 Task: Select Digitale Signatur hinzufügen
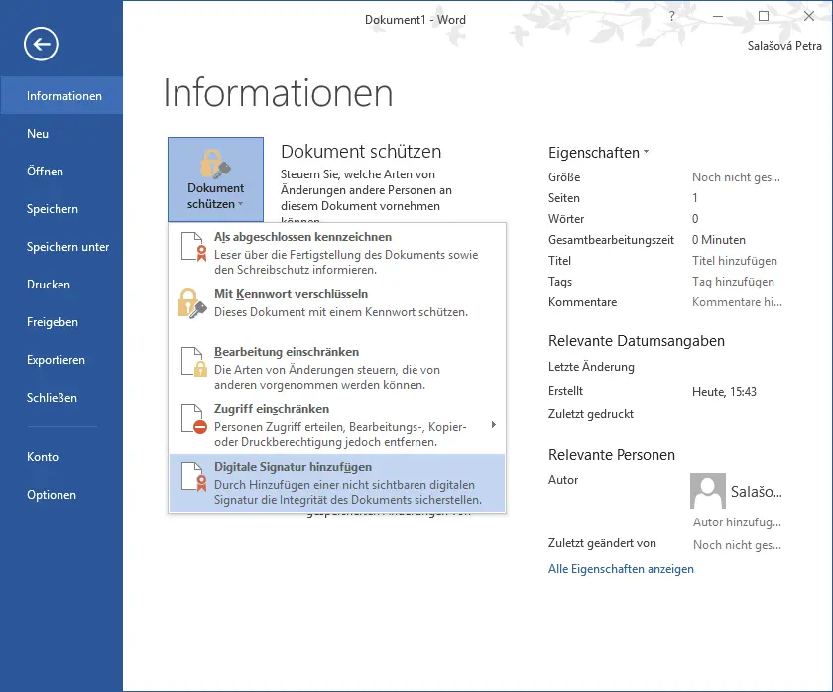pos(337,483)
